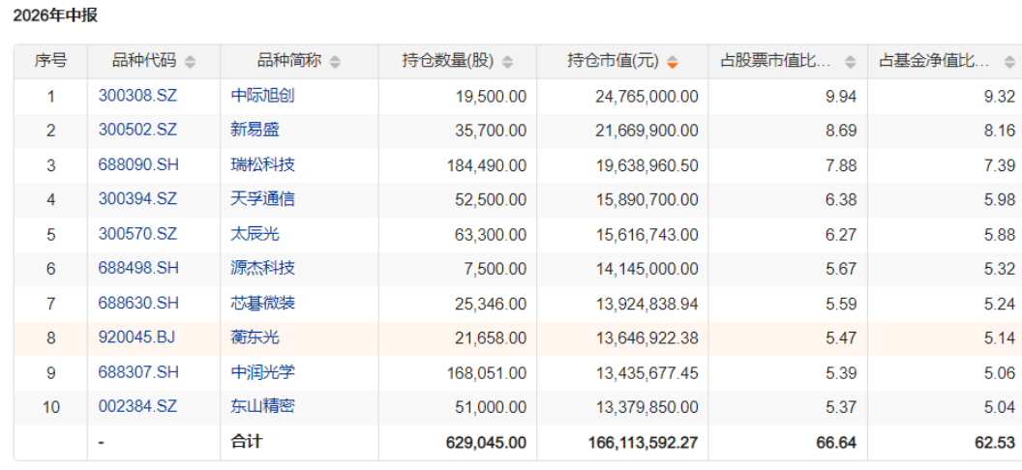This screenshot has width=1022, height=470.
Task: Open stock code 300502.SZ link
Action: tap(137, 131)
